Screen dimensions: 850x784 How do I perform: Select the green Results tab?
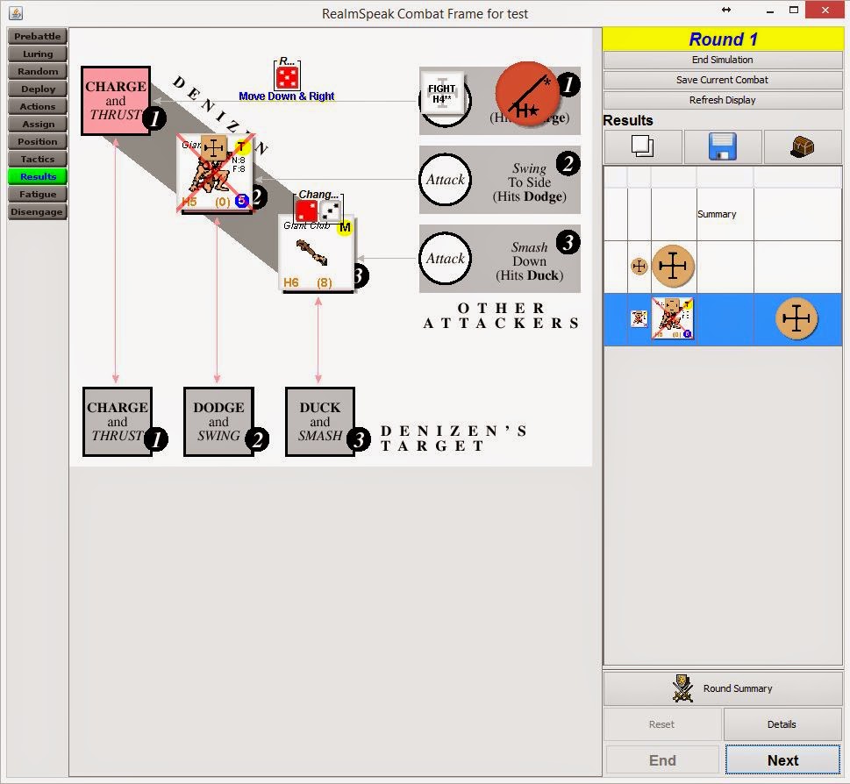pyautogui.click(x=38, y=176)
